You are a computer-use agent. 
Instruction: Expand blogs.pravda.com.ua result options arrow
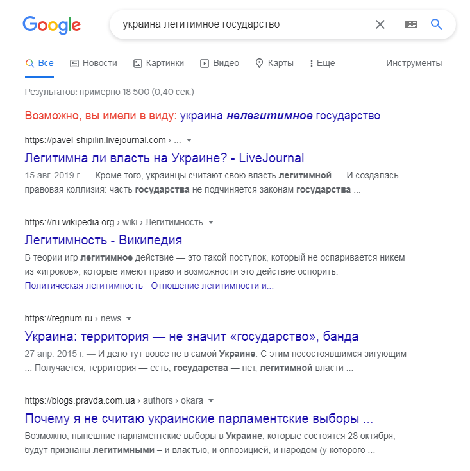211,400
